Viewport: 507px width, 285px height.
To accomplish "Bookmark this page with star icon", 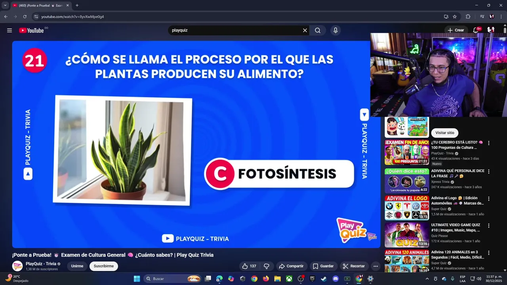I will 455,17.
